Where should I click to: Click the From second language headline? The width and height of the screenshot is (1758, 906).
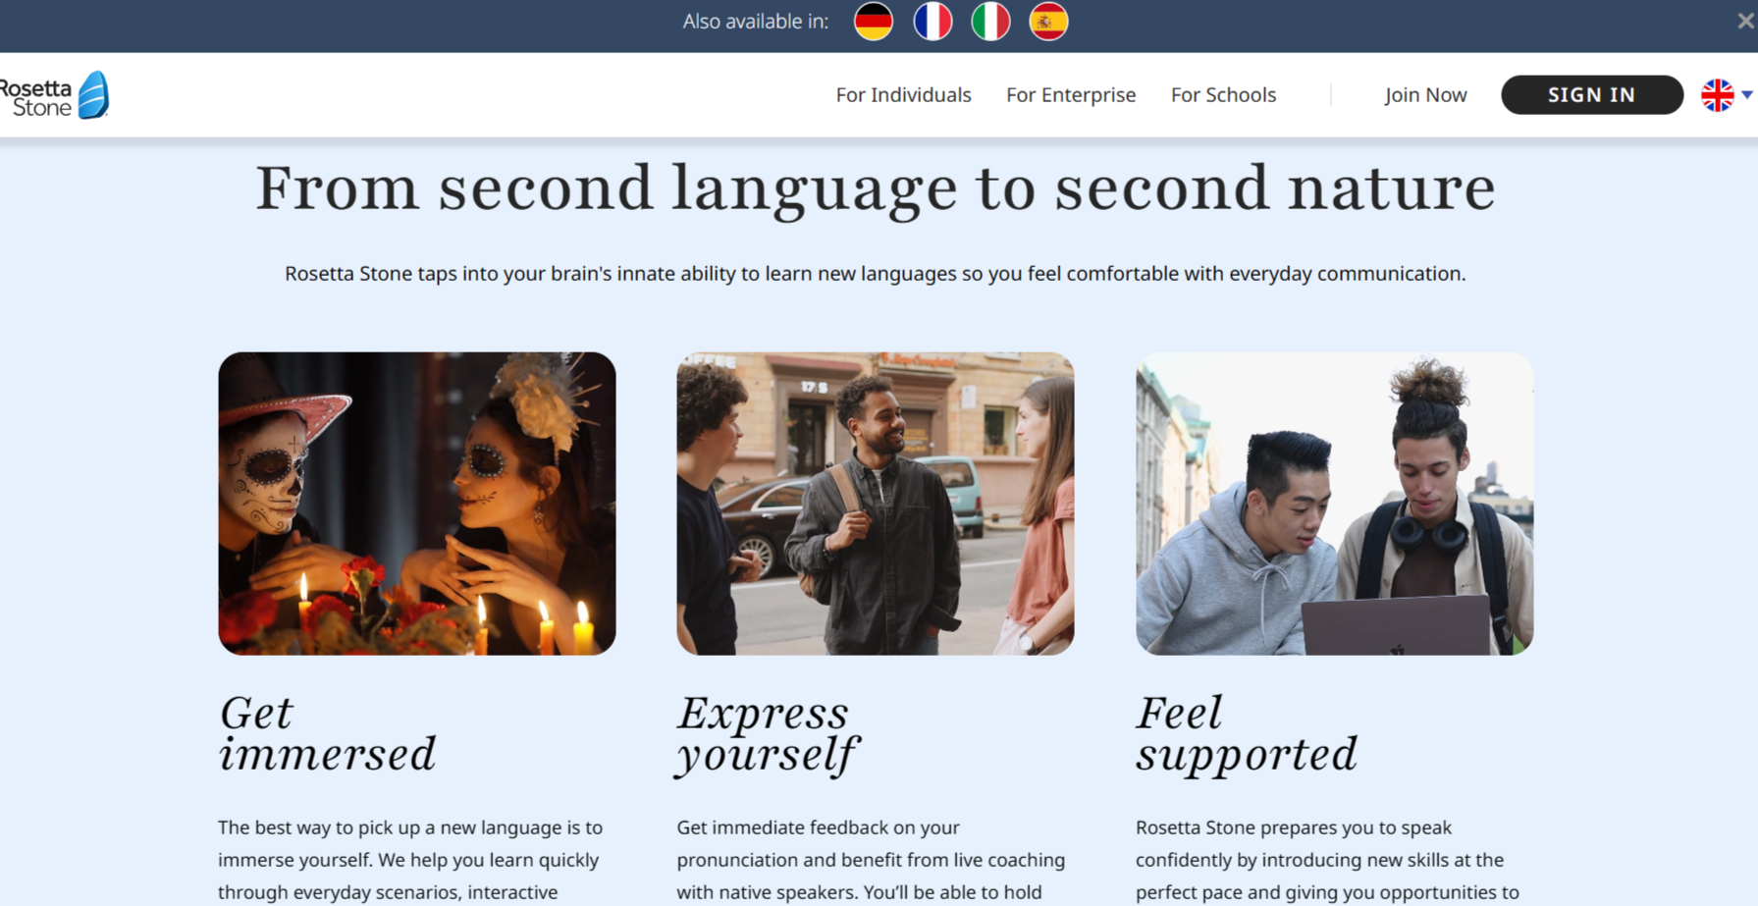875,187
